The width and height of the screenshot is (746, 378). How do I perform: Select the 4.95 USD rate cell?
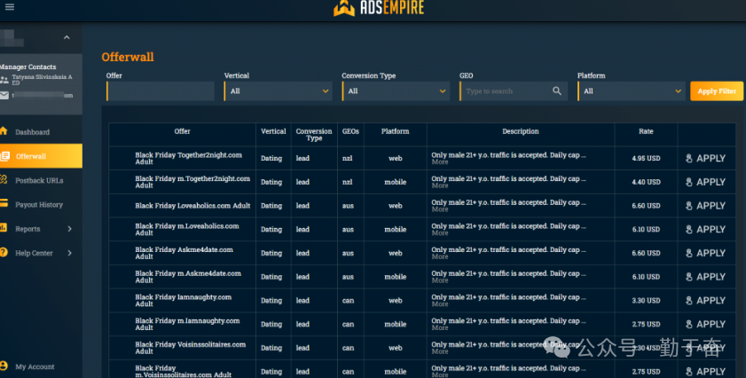[646, 159]
